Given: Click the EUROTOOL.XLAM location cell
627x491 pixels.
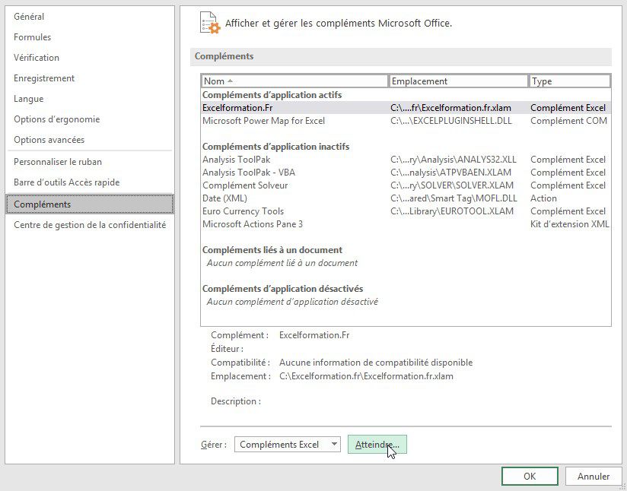Looking at the screenshot, I should coord(452,211).
